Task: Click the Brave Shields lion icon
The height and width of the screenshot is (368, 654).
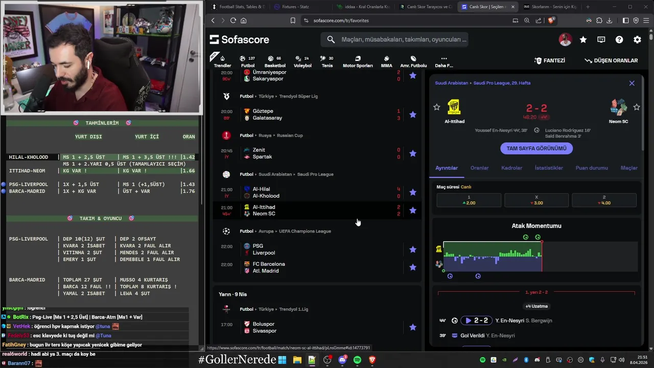Action: (x=551, y=20)
